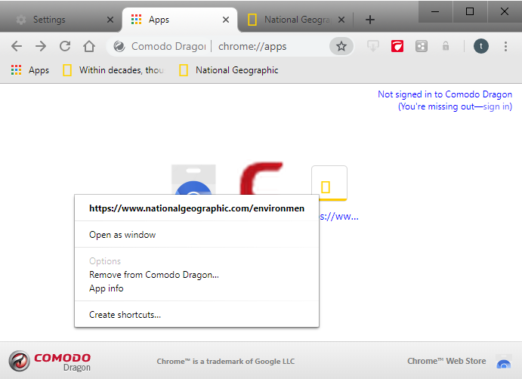
Task: Go back using the back arrow
Action: pos(17,46)
